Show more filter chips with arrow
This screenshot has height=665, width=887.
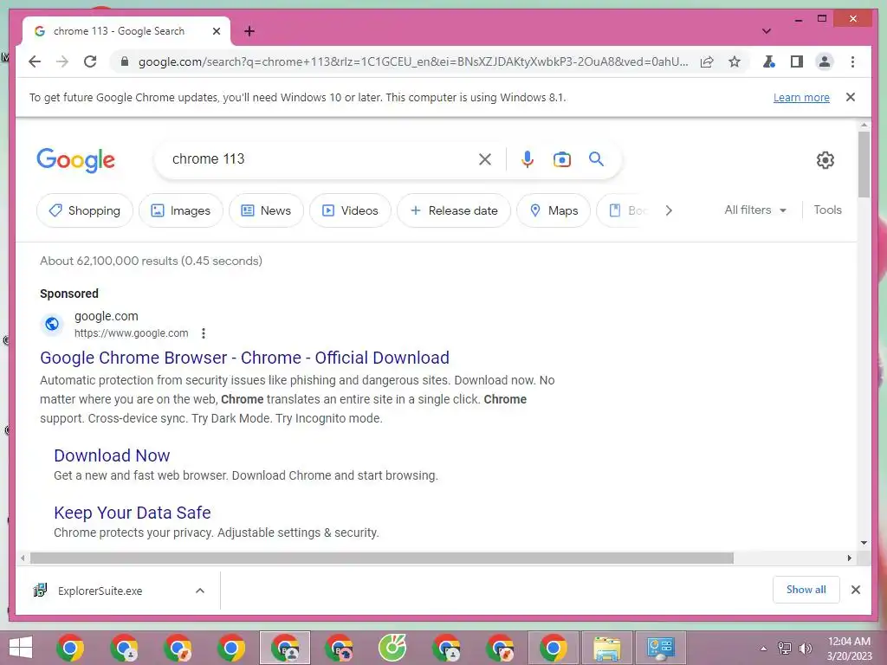point(669,210)
